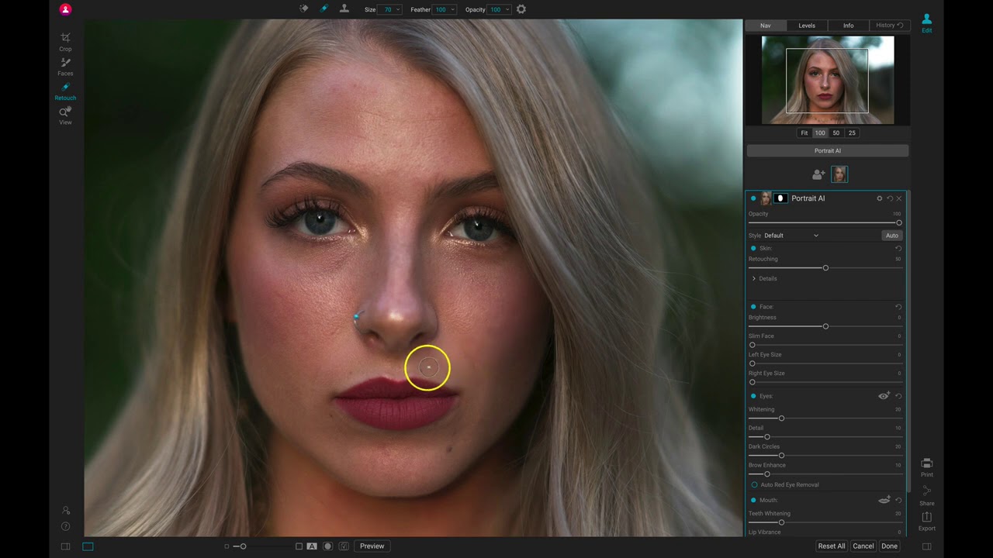Toggle the Eyes section on/off
Screen dimensions: 993x558
[x=753, y=396]
